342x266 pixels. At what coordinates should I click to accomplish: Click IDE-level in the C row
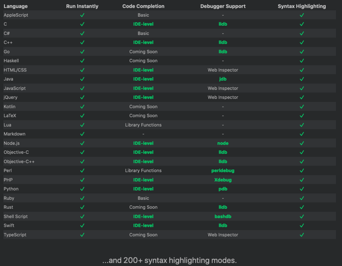[x=143, y=24]
